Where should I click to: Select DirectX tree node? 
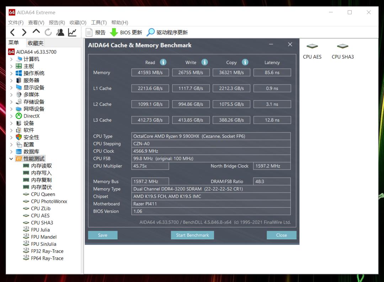32,116
